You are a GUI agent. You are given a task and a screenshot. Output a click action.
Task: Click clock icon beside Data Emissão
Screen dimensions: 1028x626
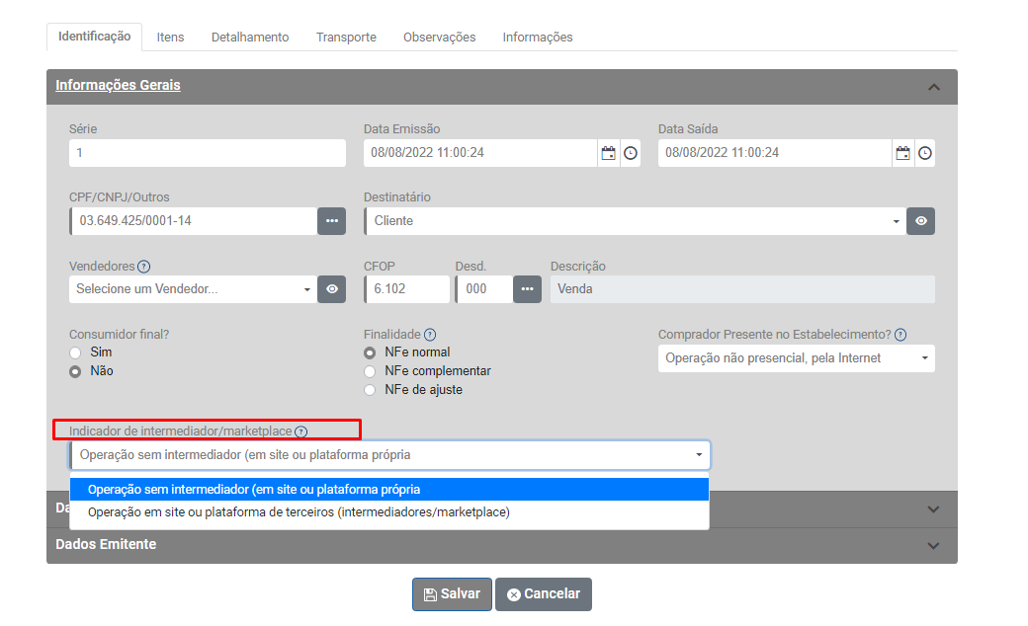630,153
